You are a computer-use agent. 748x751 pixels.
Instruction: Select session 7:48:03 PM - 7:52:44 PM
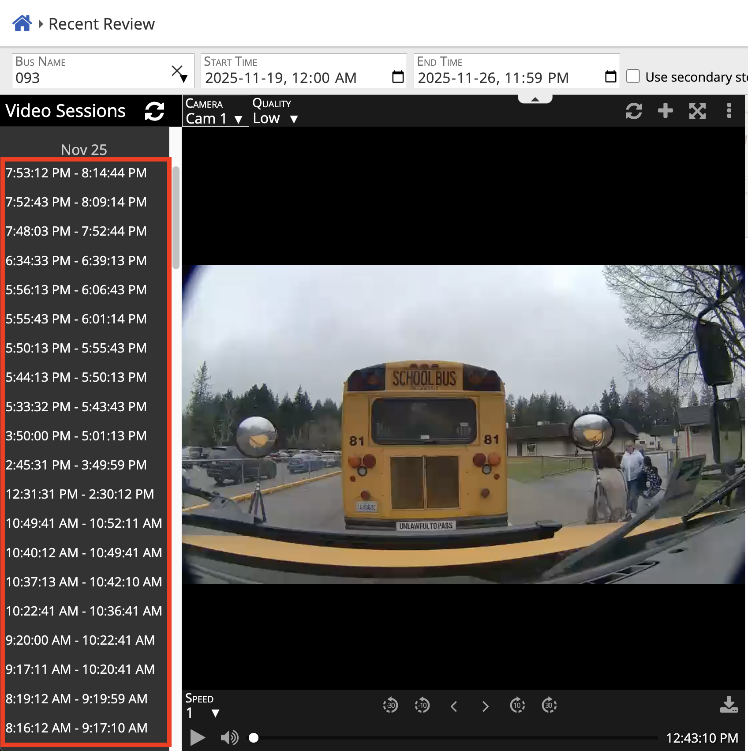tap(76, 231)
